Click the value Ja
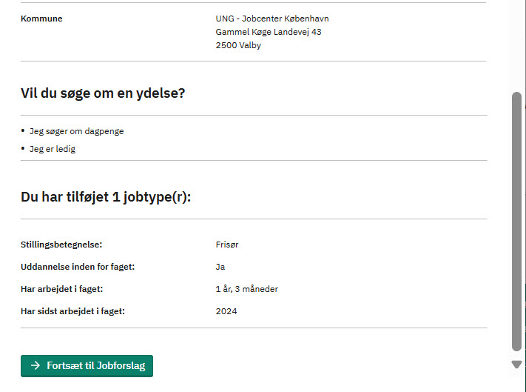Screen dimensions: 526x392 [220, 267]
